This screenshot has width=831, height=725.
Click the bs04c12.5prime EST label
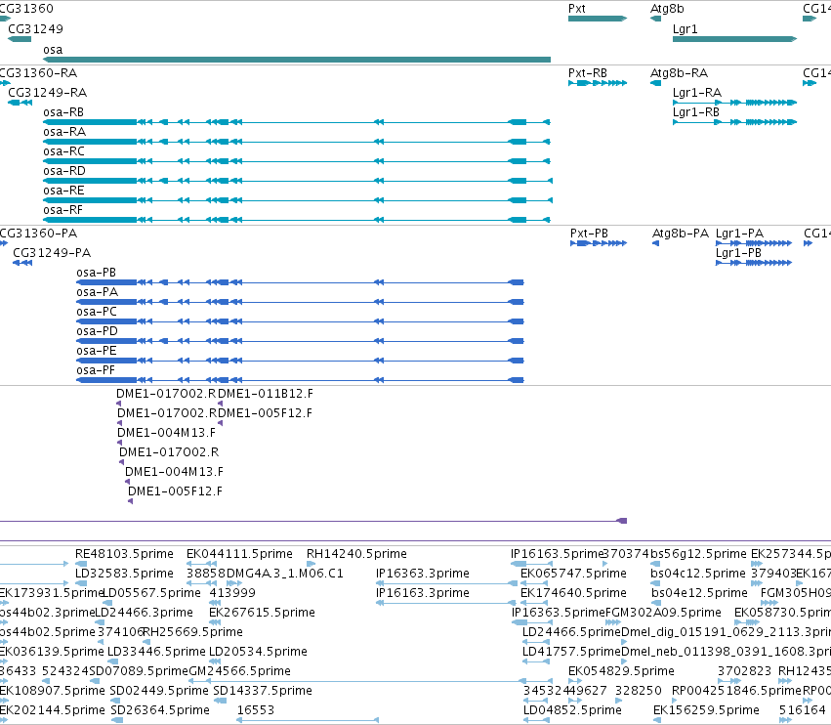pos(698,574)
